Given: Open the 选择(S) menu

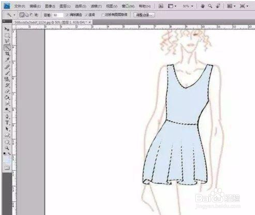Looking at the screenshot, I should click(x=81, y=6).
